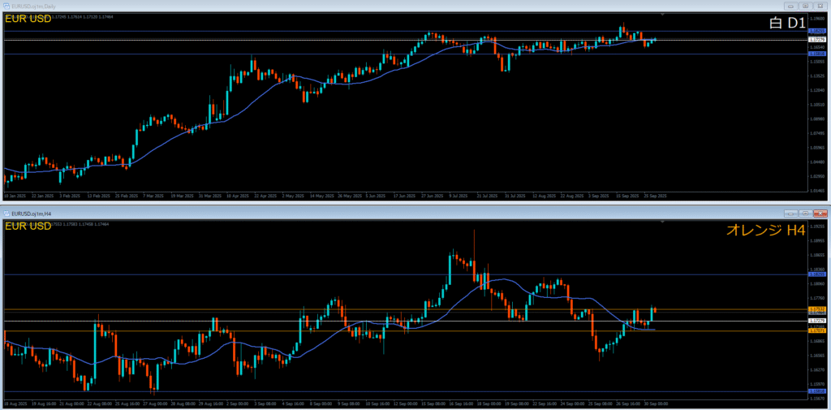The width and height of the screenshot is (831, 410).
Task: Click the upper orange price label on H4 axis
Action: [816, 310]
